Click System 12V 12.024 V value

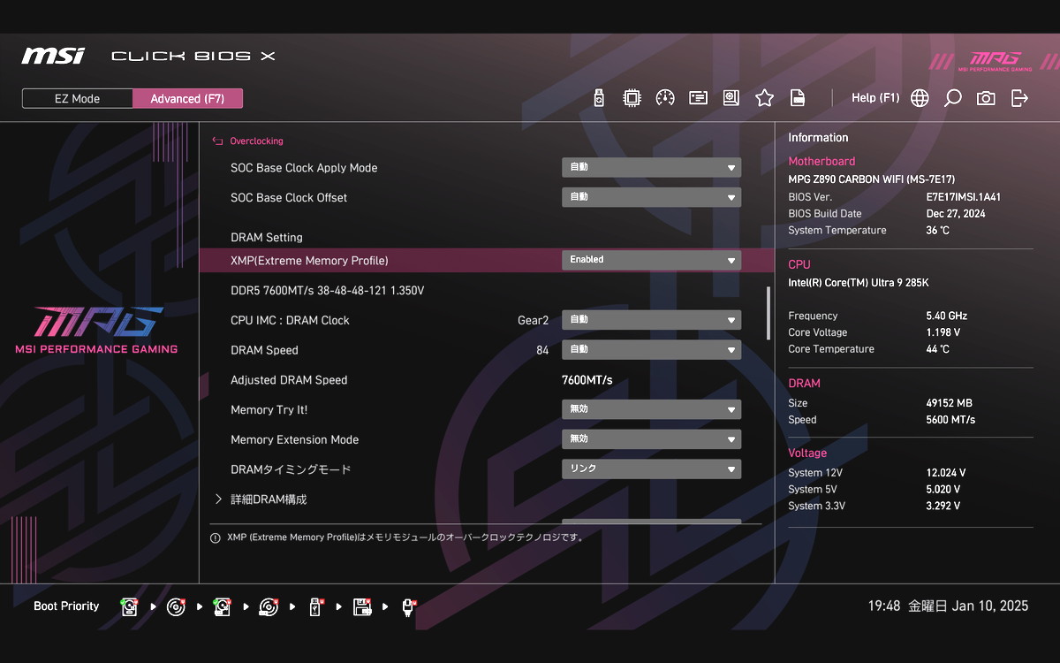click(x=946, y=473)
